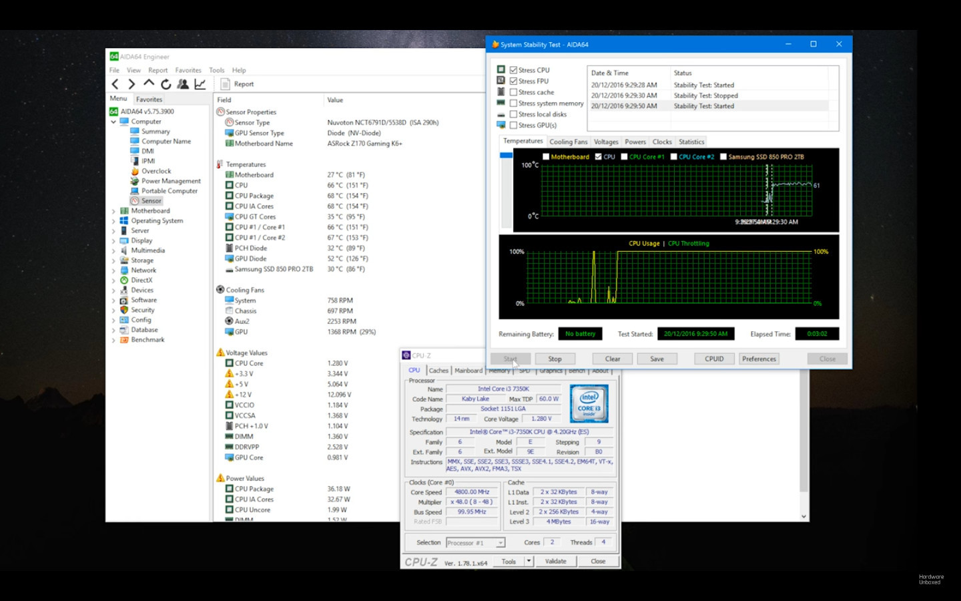The width and height of the screenshot is (961, 601).
Task: Click the Software icon in tree
Action: tap(124, 300)
